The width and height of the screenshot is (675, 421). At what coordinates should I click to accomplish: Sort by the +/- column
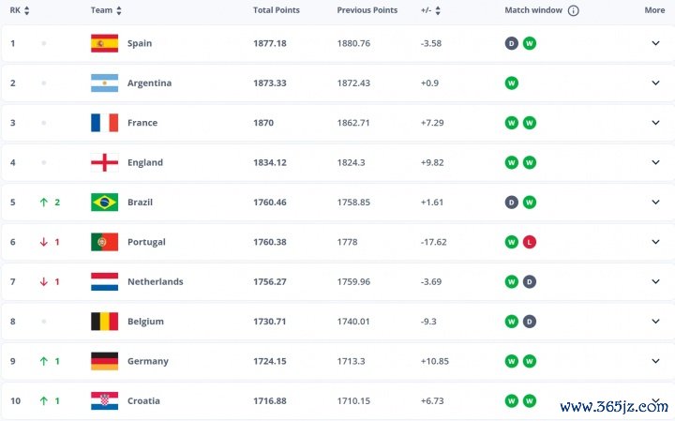coord(438,10)
